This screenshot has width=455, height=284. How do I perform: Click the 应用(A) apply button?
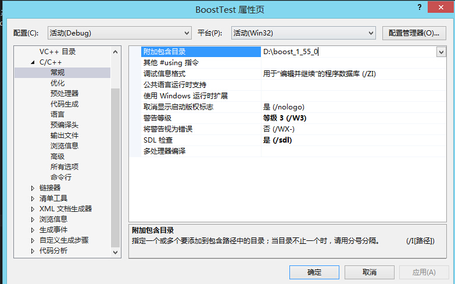tap(424, 272)
